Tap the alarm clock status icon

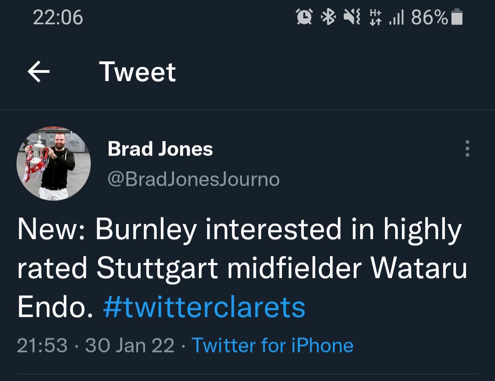coord(304,17)
